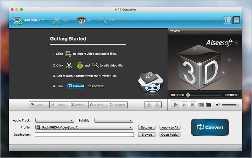Open the Subtitle dropdown

[114, 120]
